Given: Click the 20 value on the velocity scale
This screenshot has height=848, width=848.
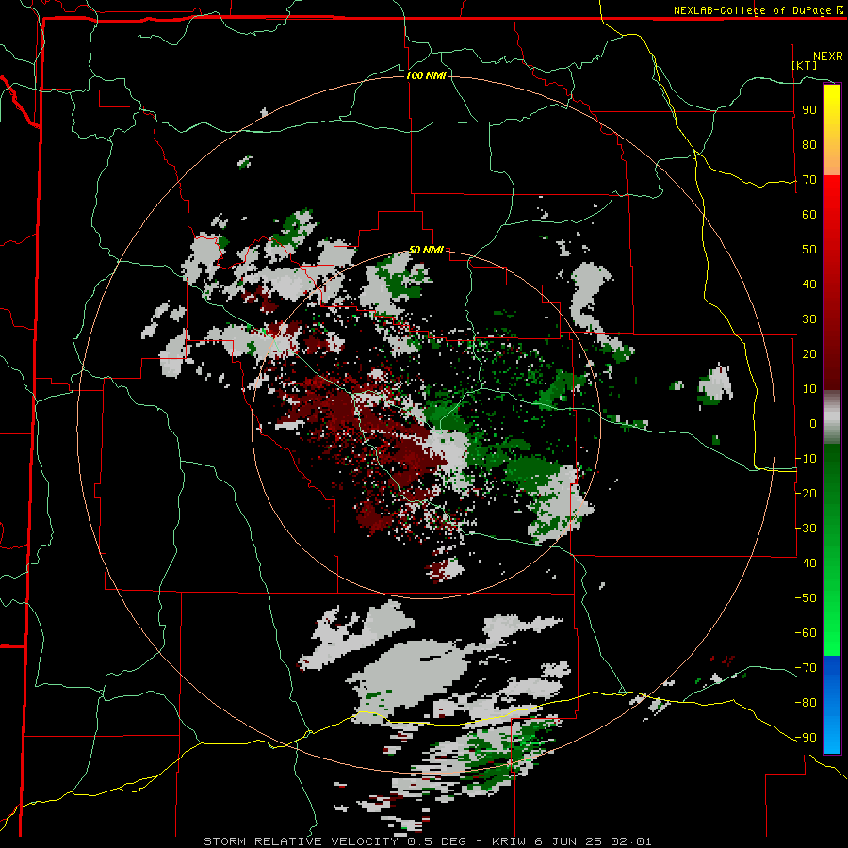Looking at the screenshot, I should (x=809, y=354).
